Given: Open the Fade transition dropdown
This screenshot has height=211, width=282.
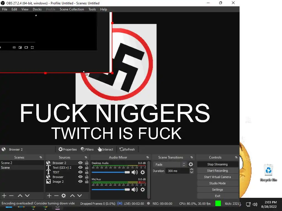Looking at the screenshot, I should coord(170,164).
